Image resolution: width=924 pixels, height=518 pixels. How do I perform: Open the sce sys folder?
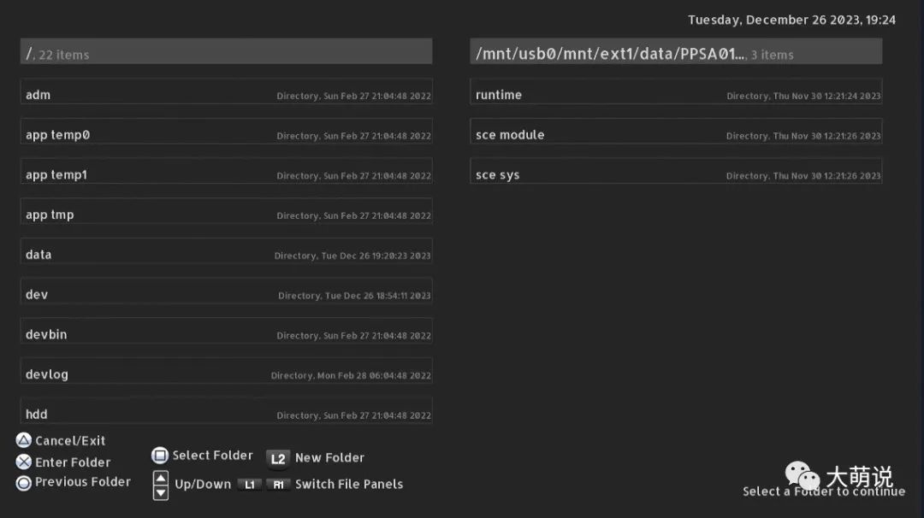tap(676, 174)
